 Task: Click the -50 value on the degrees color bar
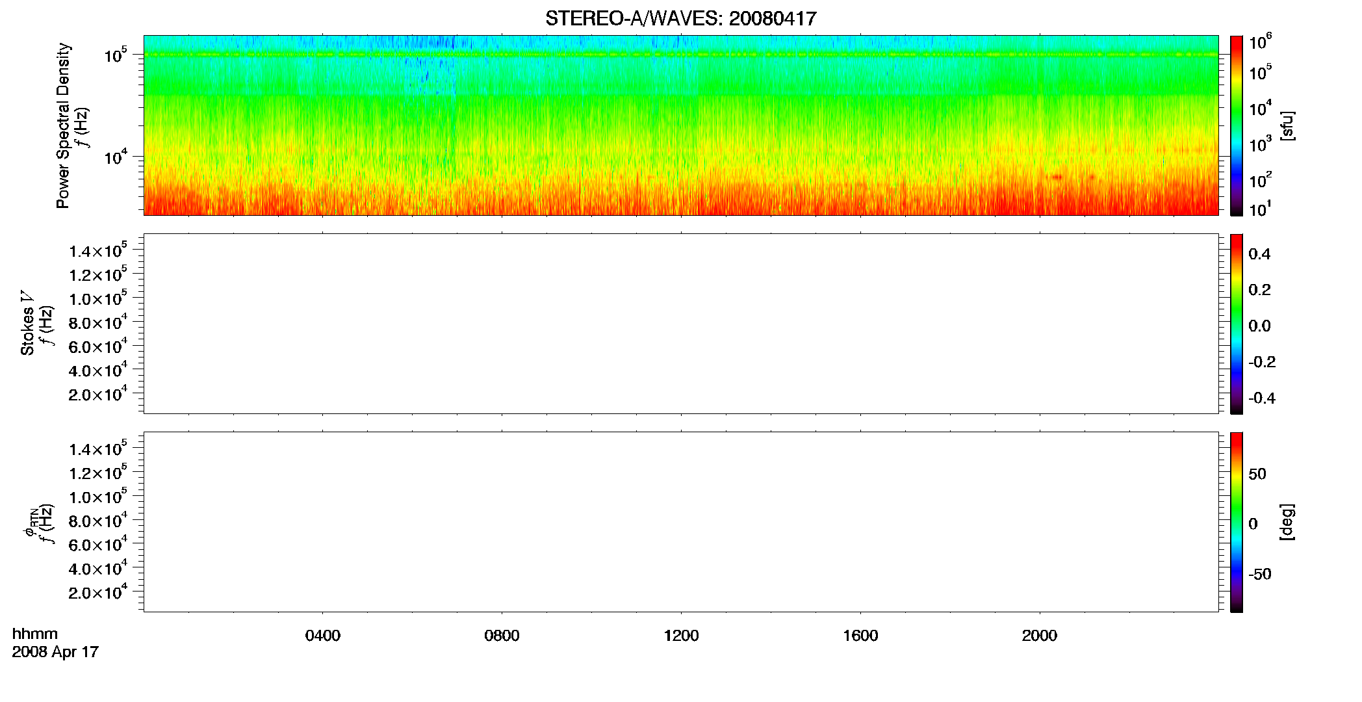1260,575
